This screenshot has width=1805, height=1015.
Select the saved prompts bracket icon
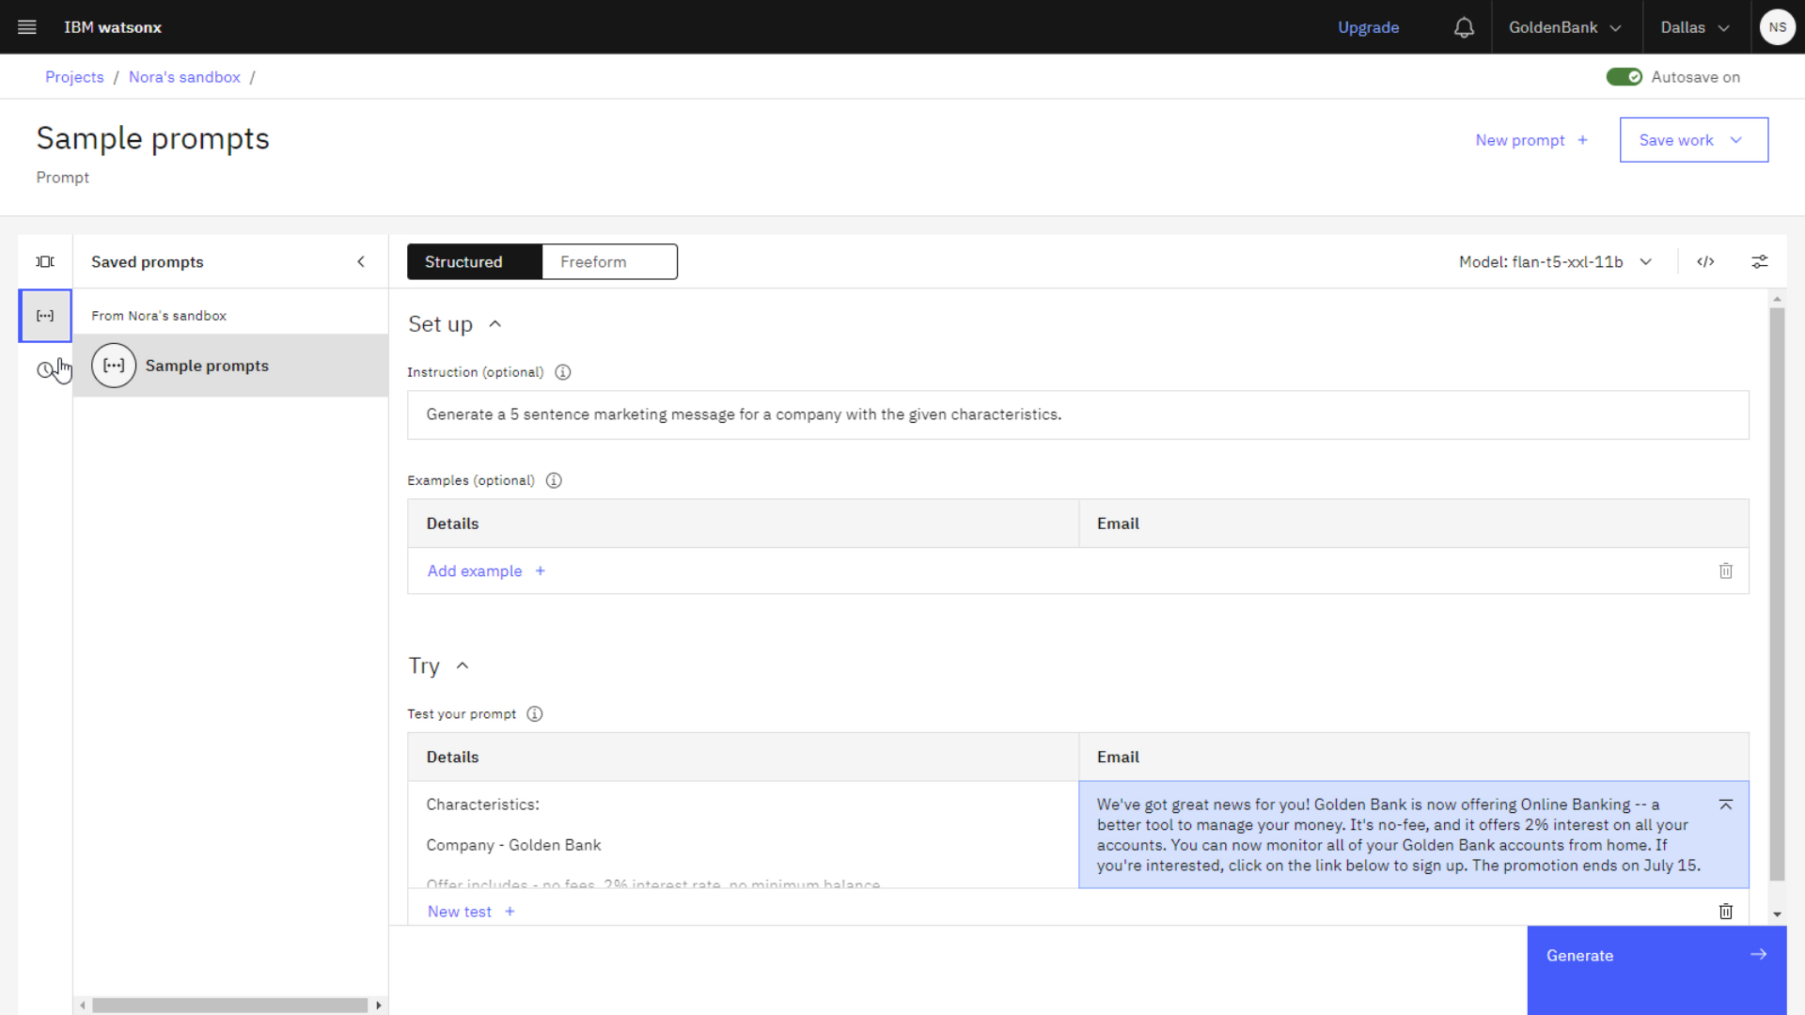pos(45,316)
